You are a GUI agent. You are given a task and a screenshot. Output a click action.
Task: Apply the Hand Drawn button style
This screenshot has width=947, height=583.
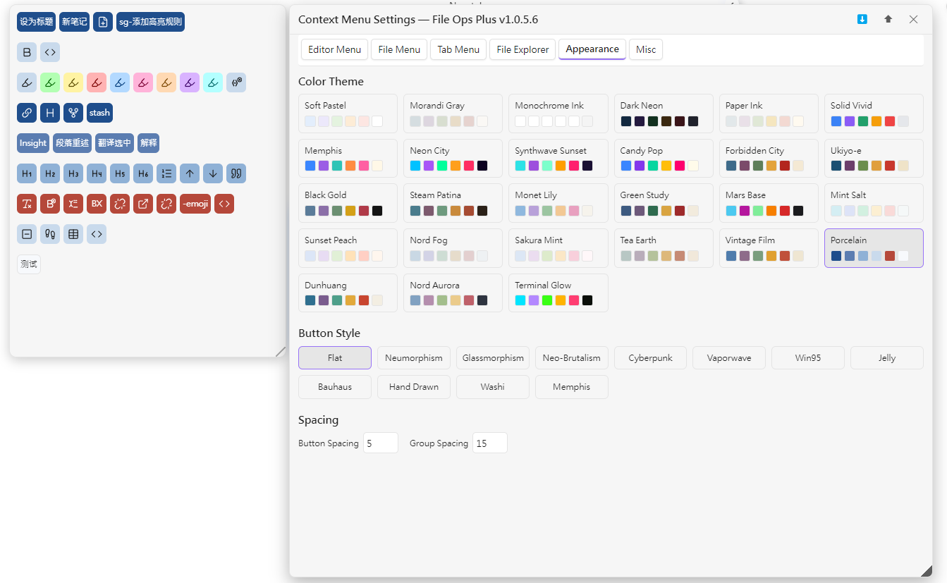[414, 387]
